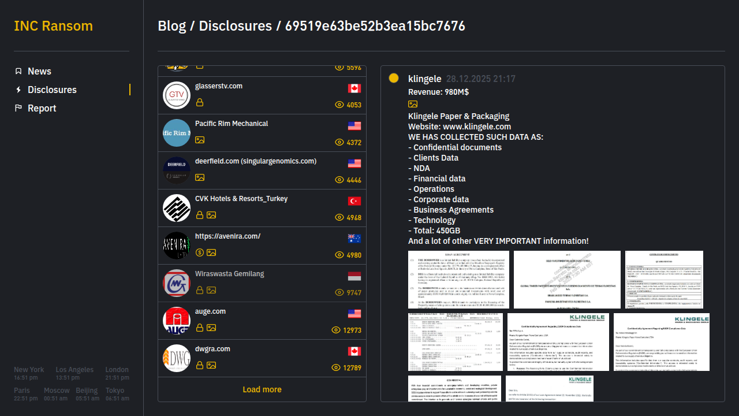Image resolution: width=739 pixels, height=416 pixels.
Task: Click the Turkish flag on CVK Hotels row
Action: [354, 201]
